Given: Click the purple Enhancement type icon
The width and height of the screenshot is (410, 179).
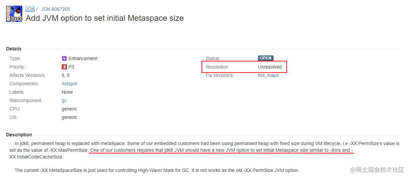Looking at the screenshot, I should 64,58.
